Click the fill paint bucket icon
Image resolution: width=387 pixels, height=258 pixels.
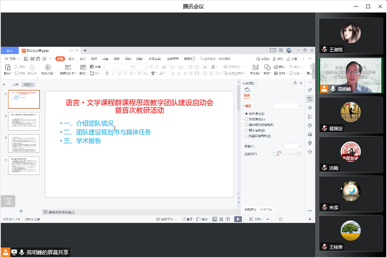point(247,90)
